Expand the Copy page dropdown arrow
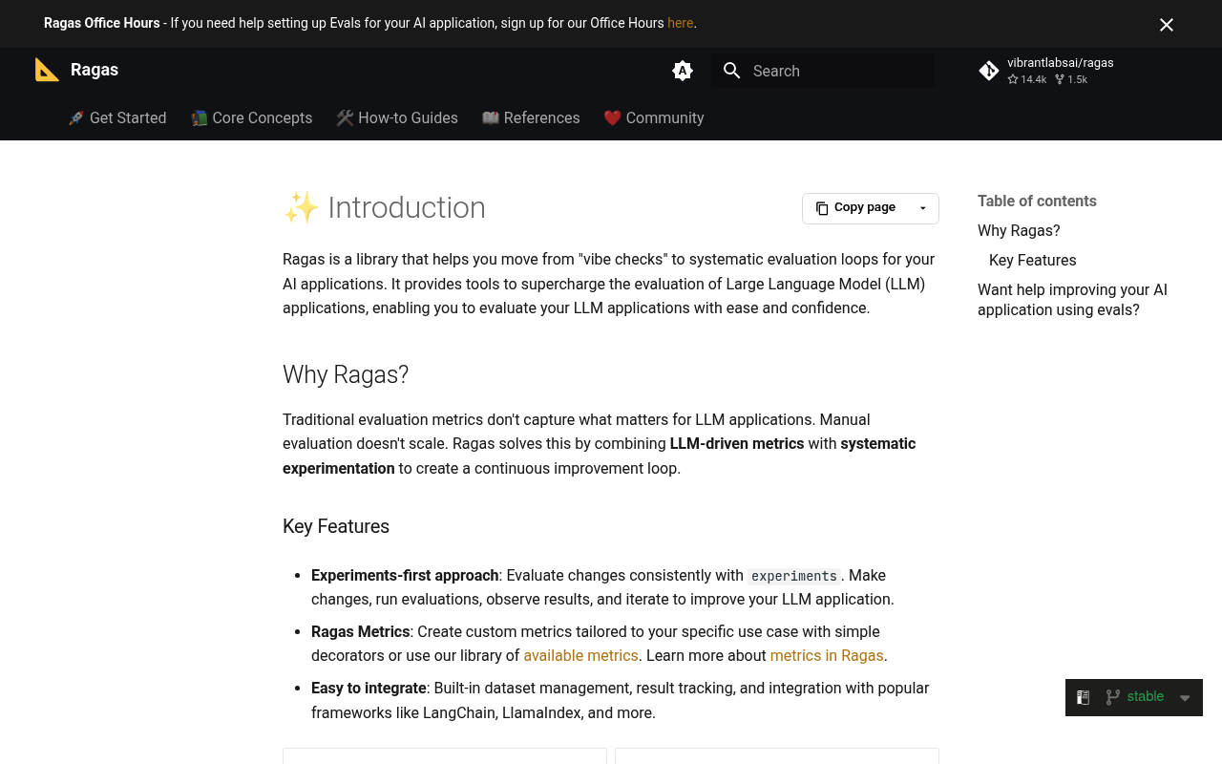The height and width of the screenshot is (764, 1222). 923,208
